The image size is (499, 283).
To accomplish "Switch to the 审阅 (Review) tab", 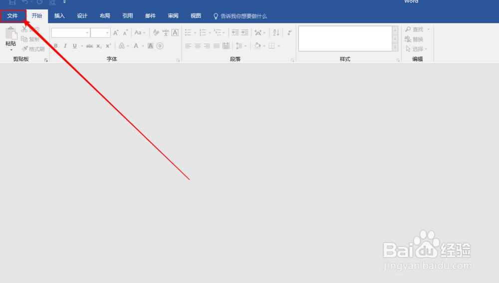I will [x=173, y=16].
